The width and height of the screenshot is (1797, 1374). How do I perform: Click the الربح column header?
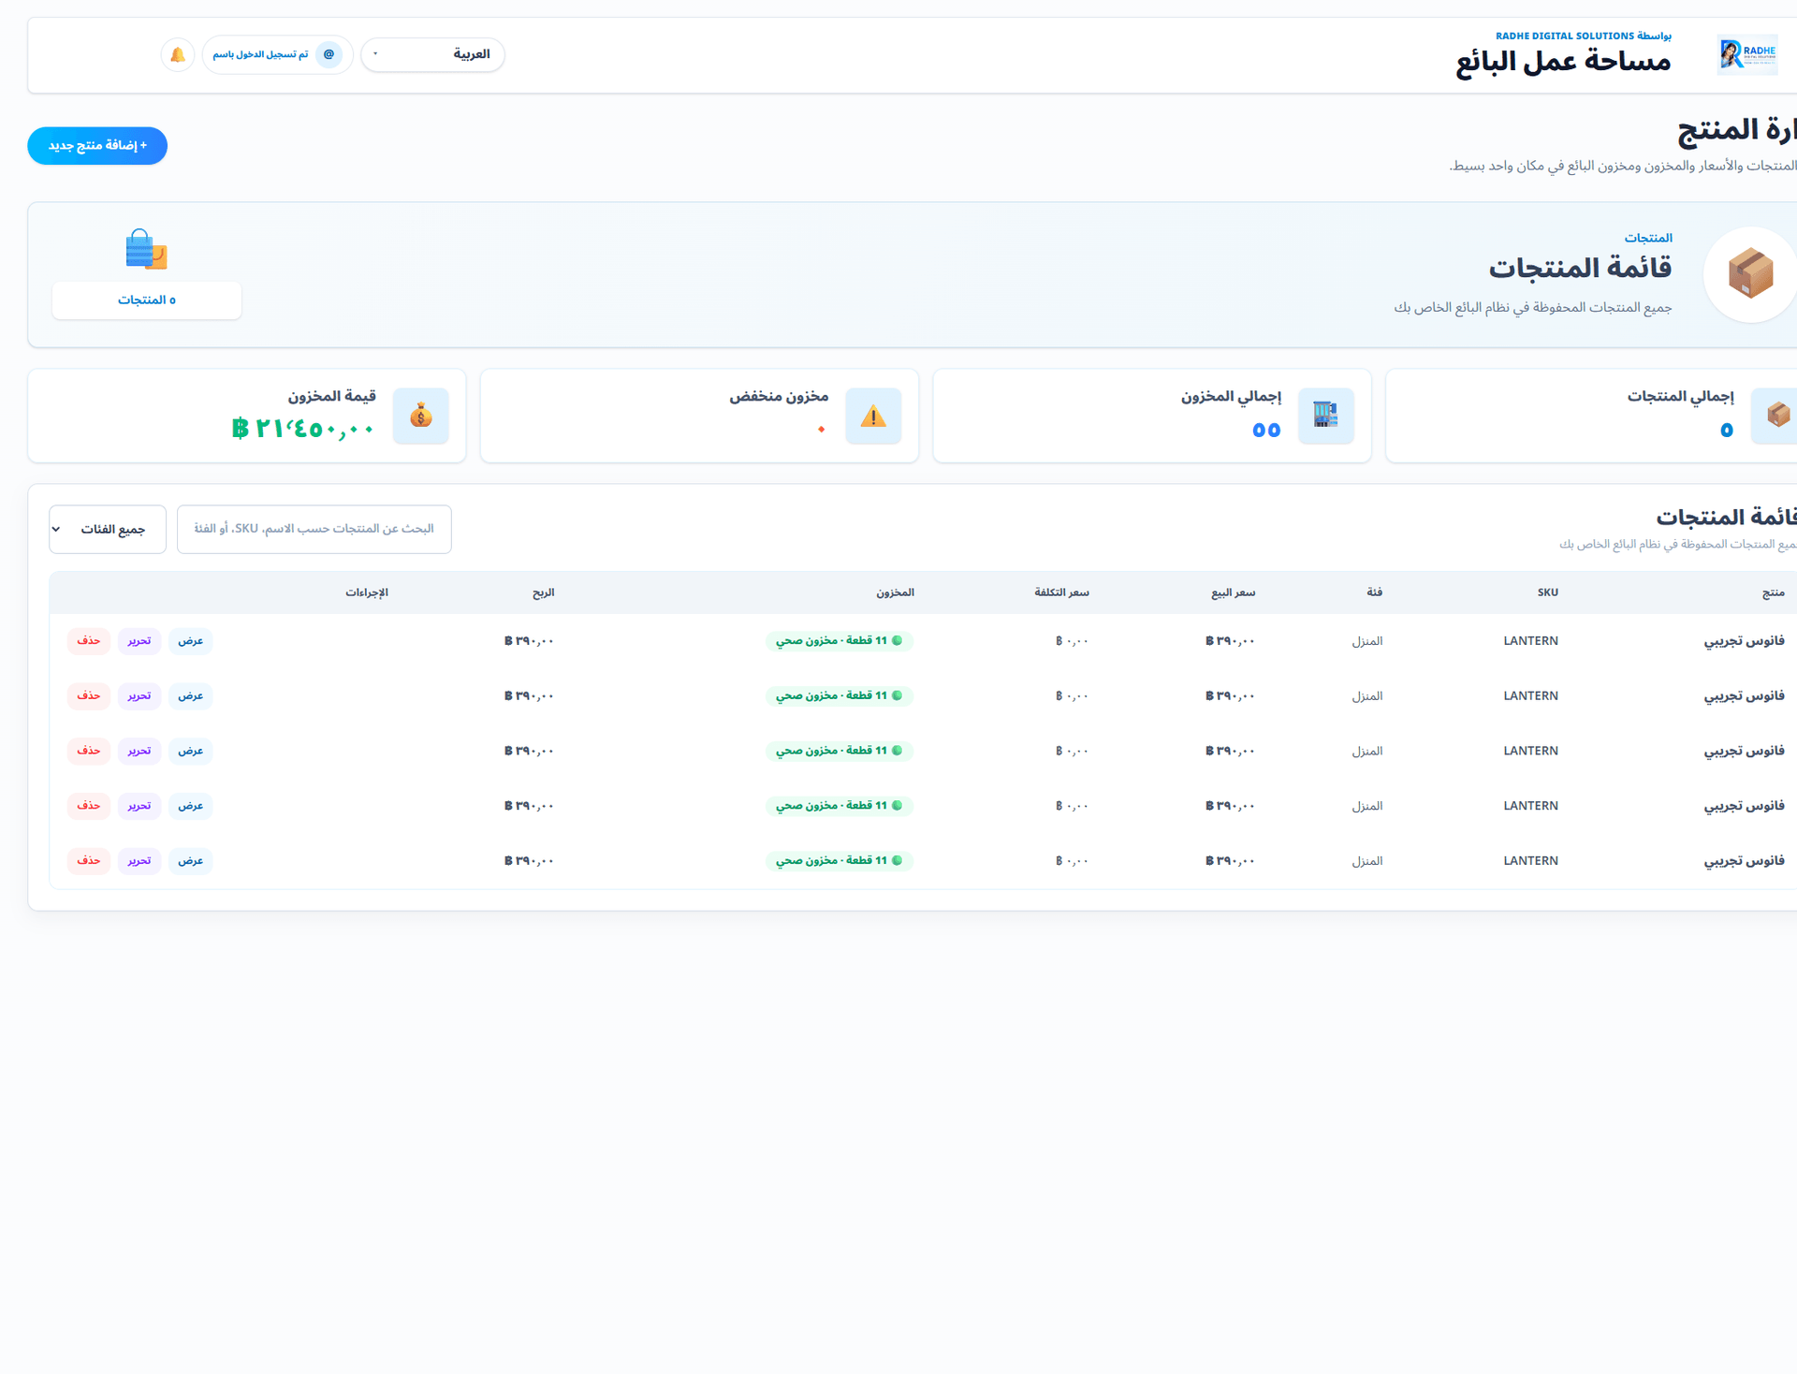(x=544, y=593)
